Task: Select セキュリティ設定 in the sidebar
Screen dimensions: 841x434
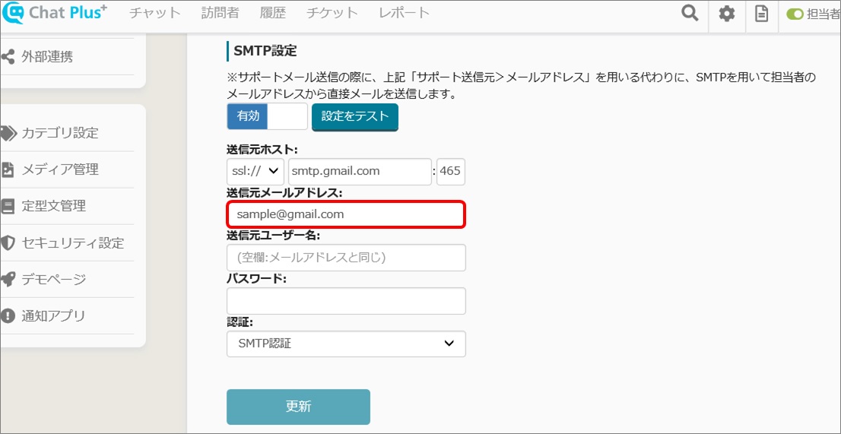Action: click(73, 243)
